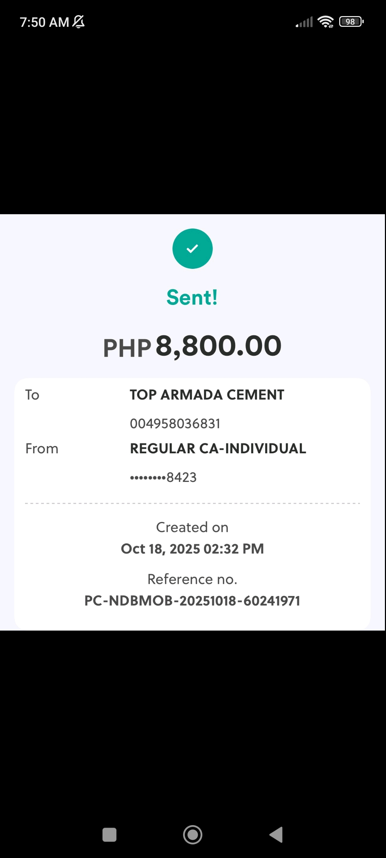Tap the battery level indicator

(351, 22)
